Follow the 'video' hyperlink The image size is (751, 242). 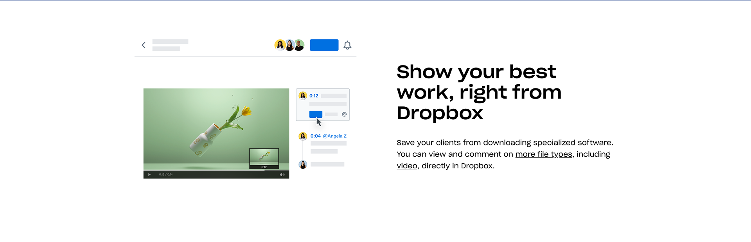point(407,166)
